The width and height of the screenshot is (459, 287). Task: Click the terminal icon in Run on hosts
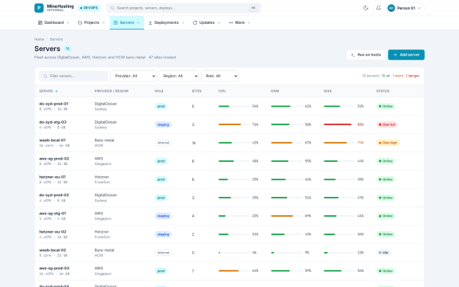coord(353,55)
